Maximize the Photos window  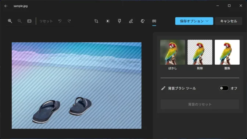point(229,6)
